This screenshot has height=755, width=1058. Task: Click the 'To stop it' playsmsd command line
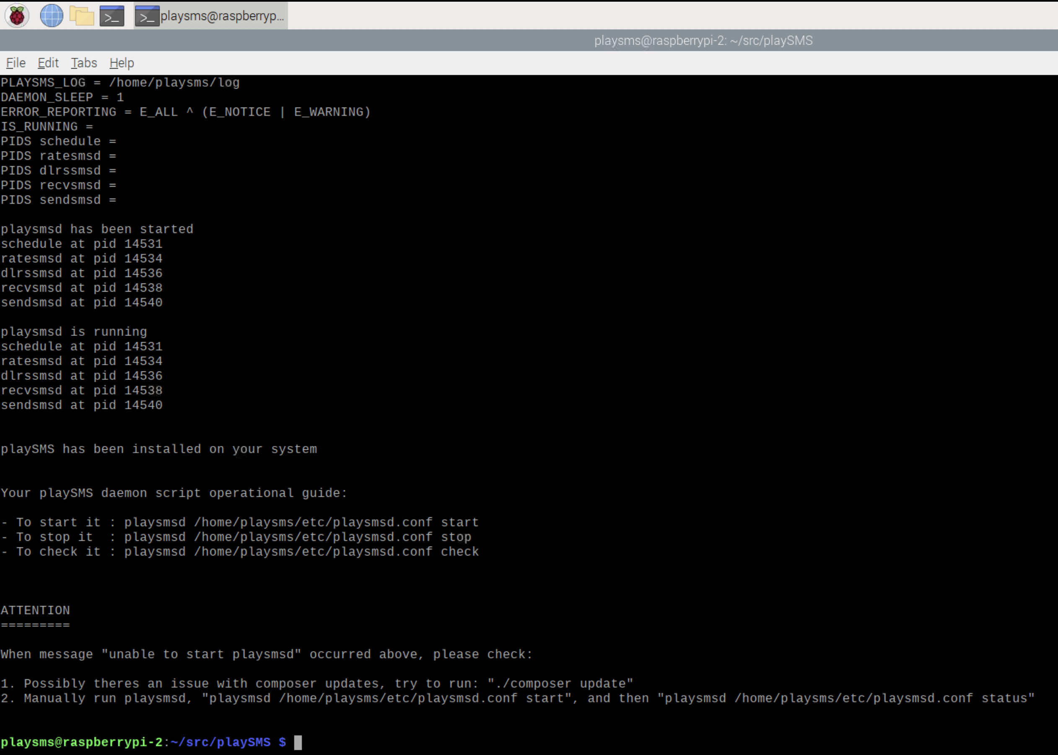(x=236, y=537)
